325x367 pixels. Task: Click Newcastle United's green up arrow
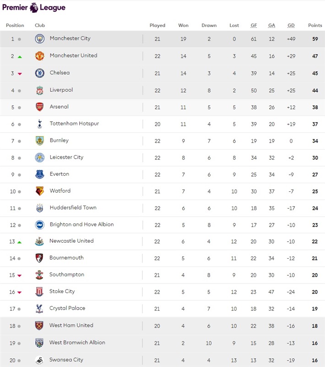point(20,242)
